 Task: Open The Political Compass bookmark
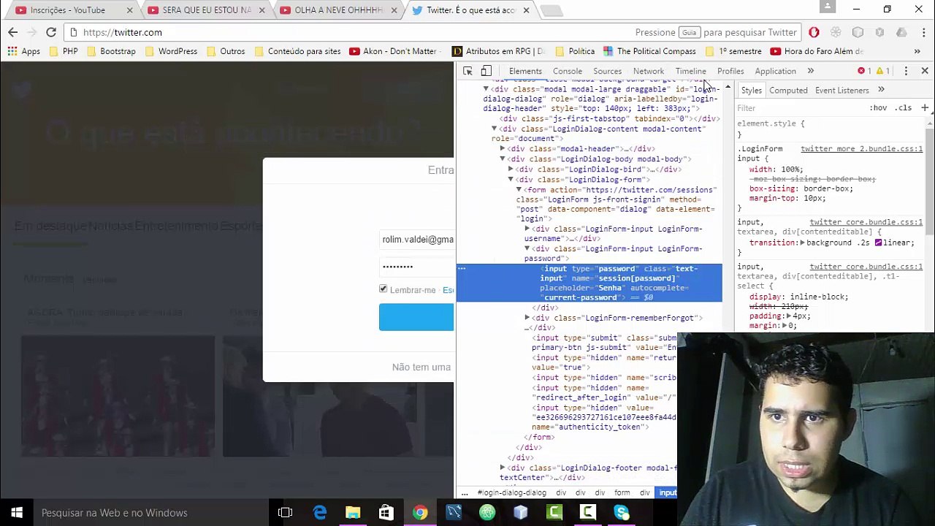(649, 51)
